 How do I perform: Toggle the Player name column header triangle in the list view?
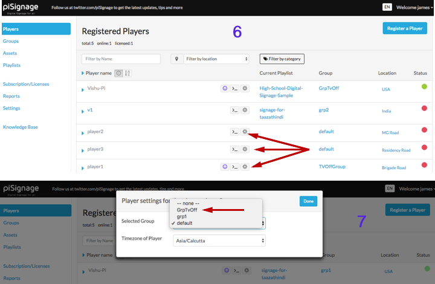tap(83, 73)
